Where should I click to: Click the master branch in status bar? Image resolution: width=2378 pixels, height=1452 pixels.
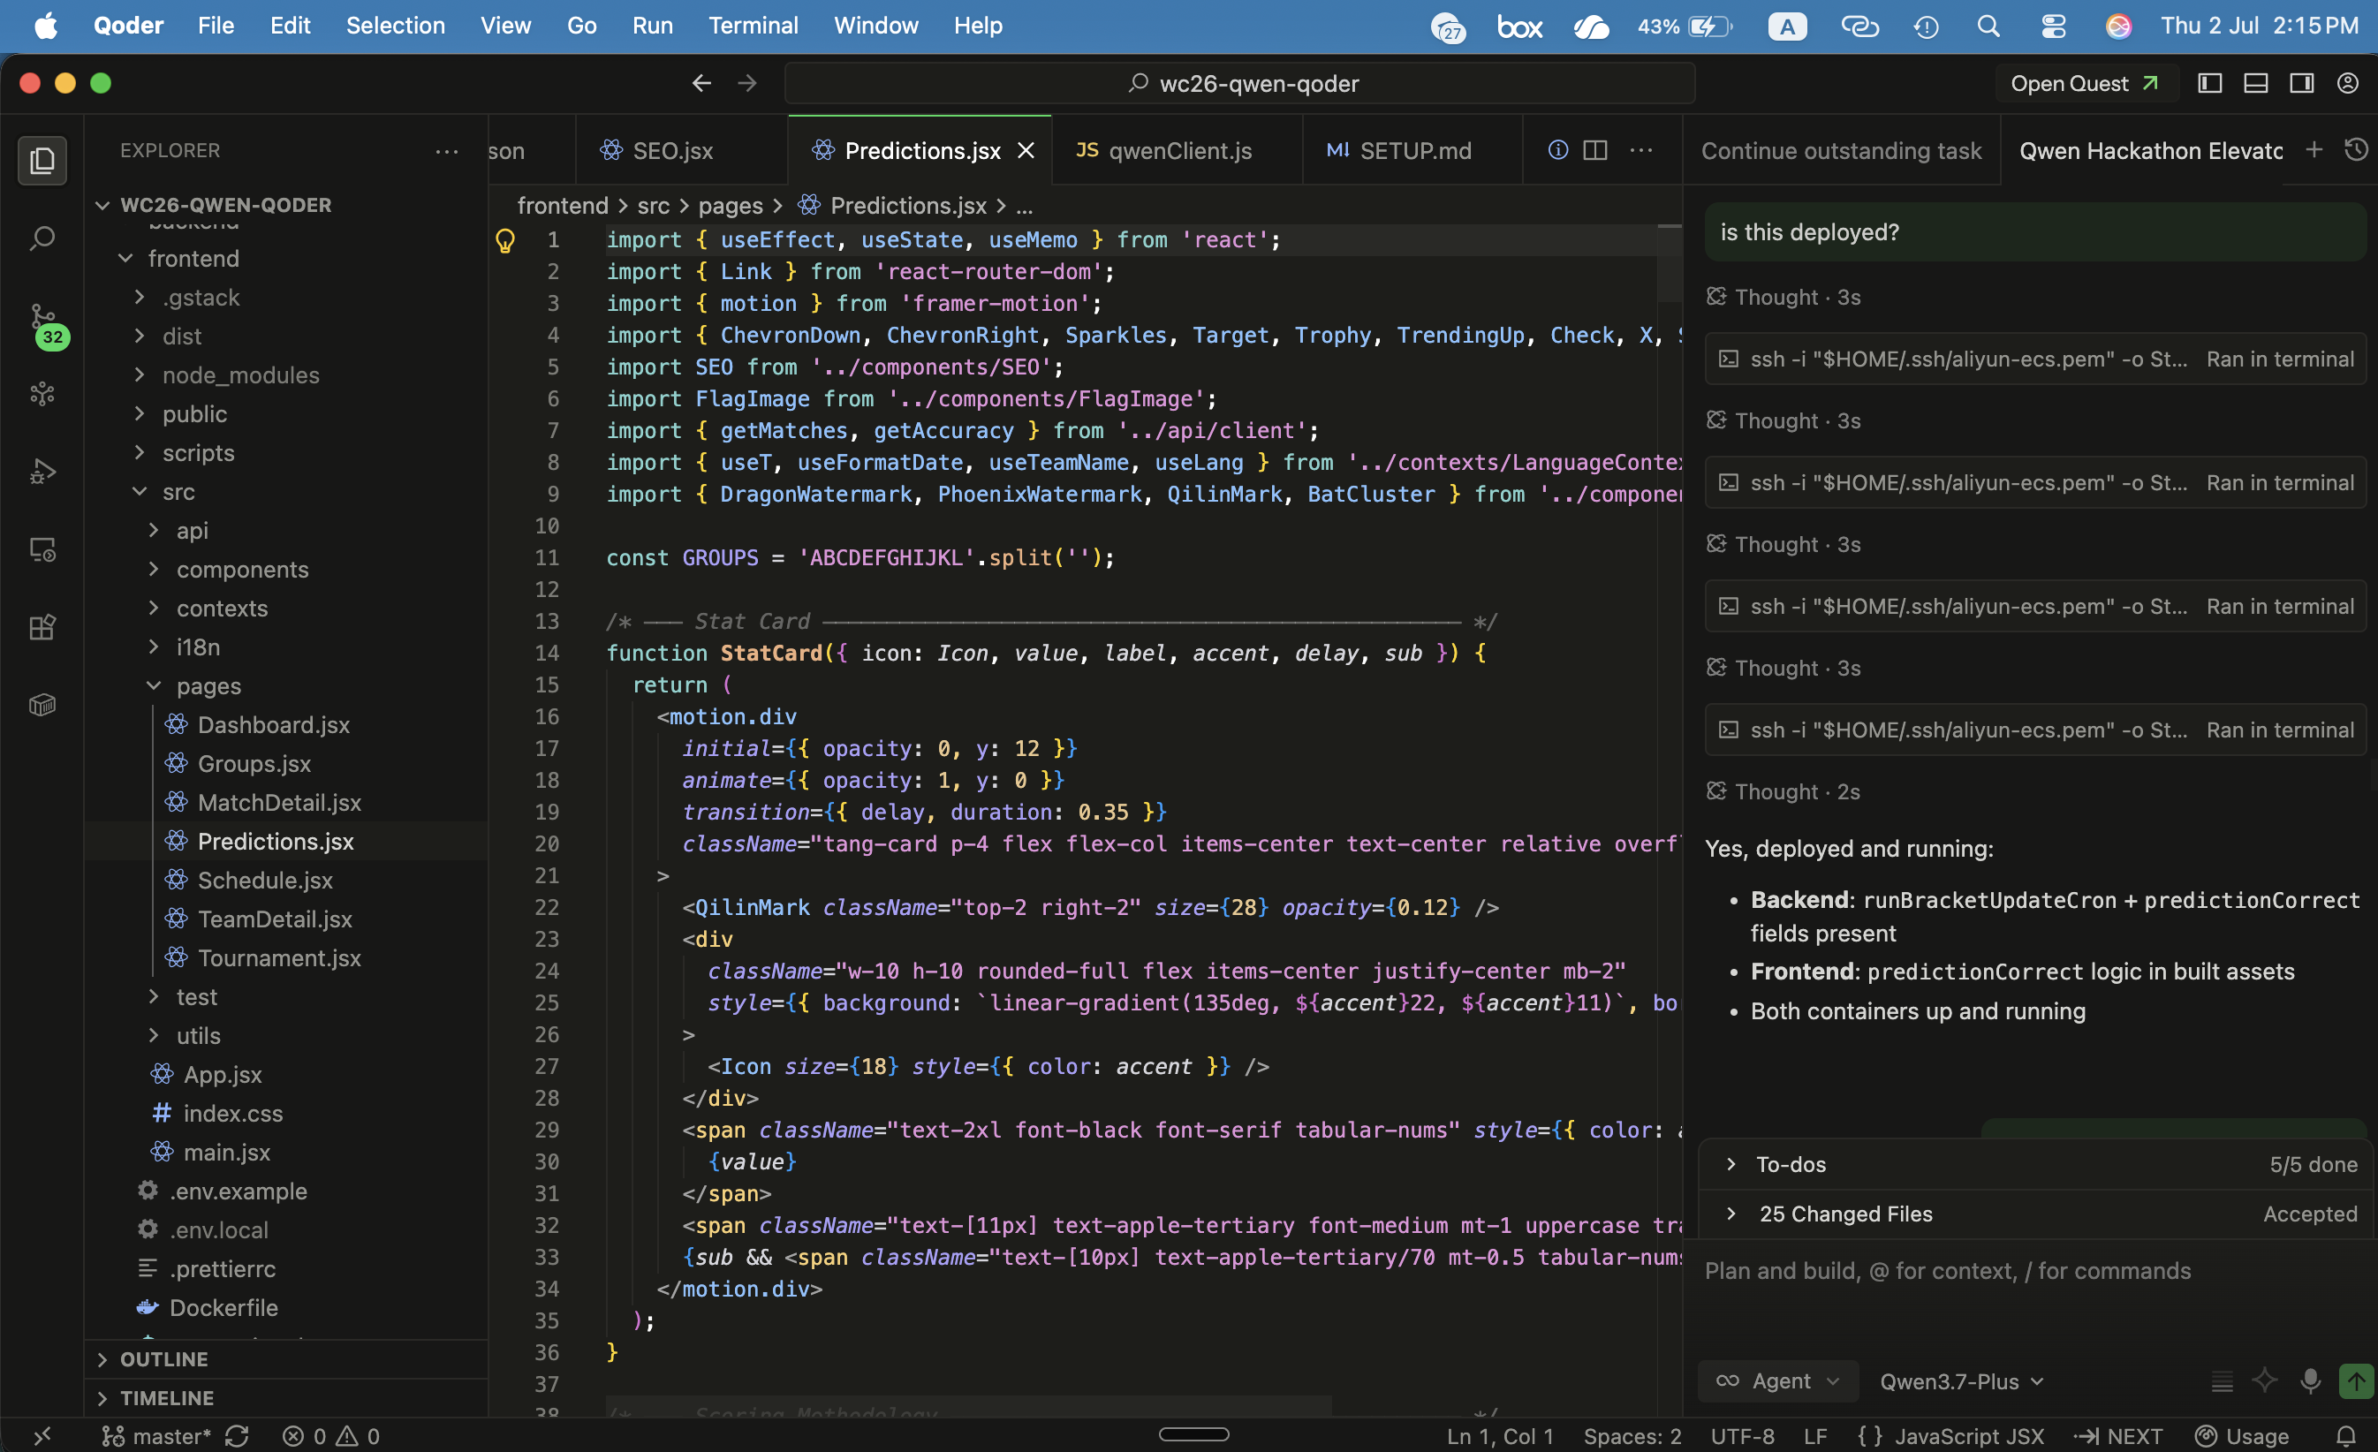click(x=156, y=1435)
